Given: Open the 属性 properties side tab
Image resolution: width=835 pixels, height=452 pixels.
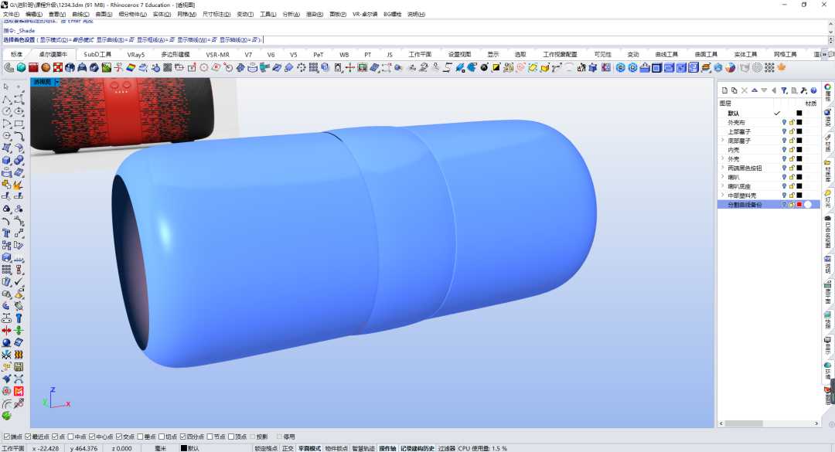Looking at the screenshot, I should 827,92.
